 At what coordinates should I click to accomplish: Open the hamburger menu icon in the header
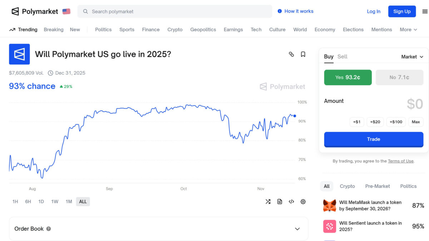pos(425,11)
